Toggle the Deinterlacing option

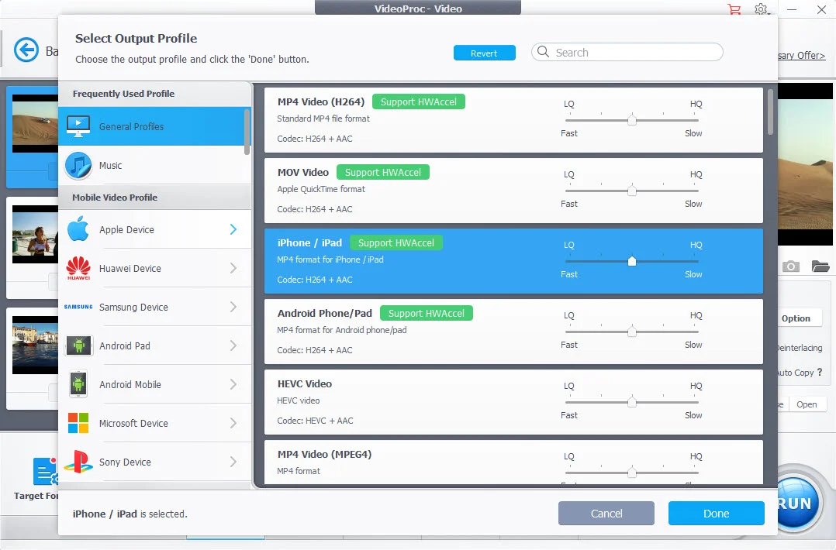[800, 348]
